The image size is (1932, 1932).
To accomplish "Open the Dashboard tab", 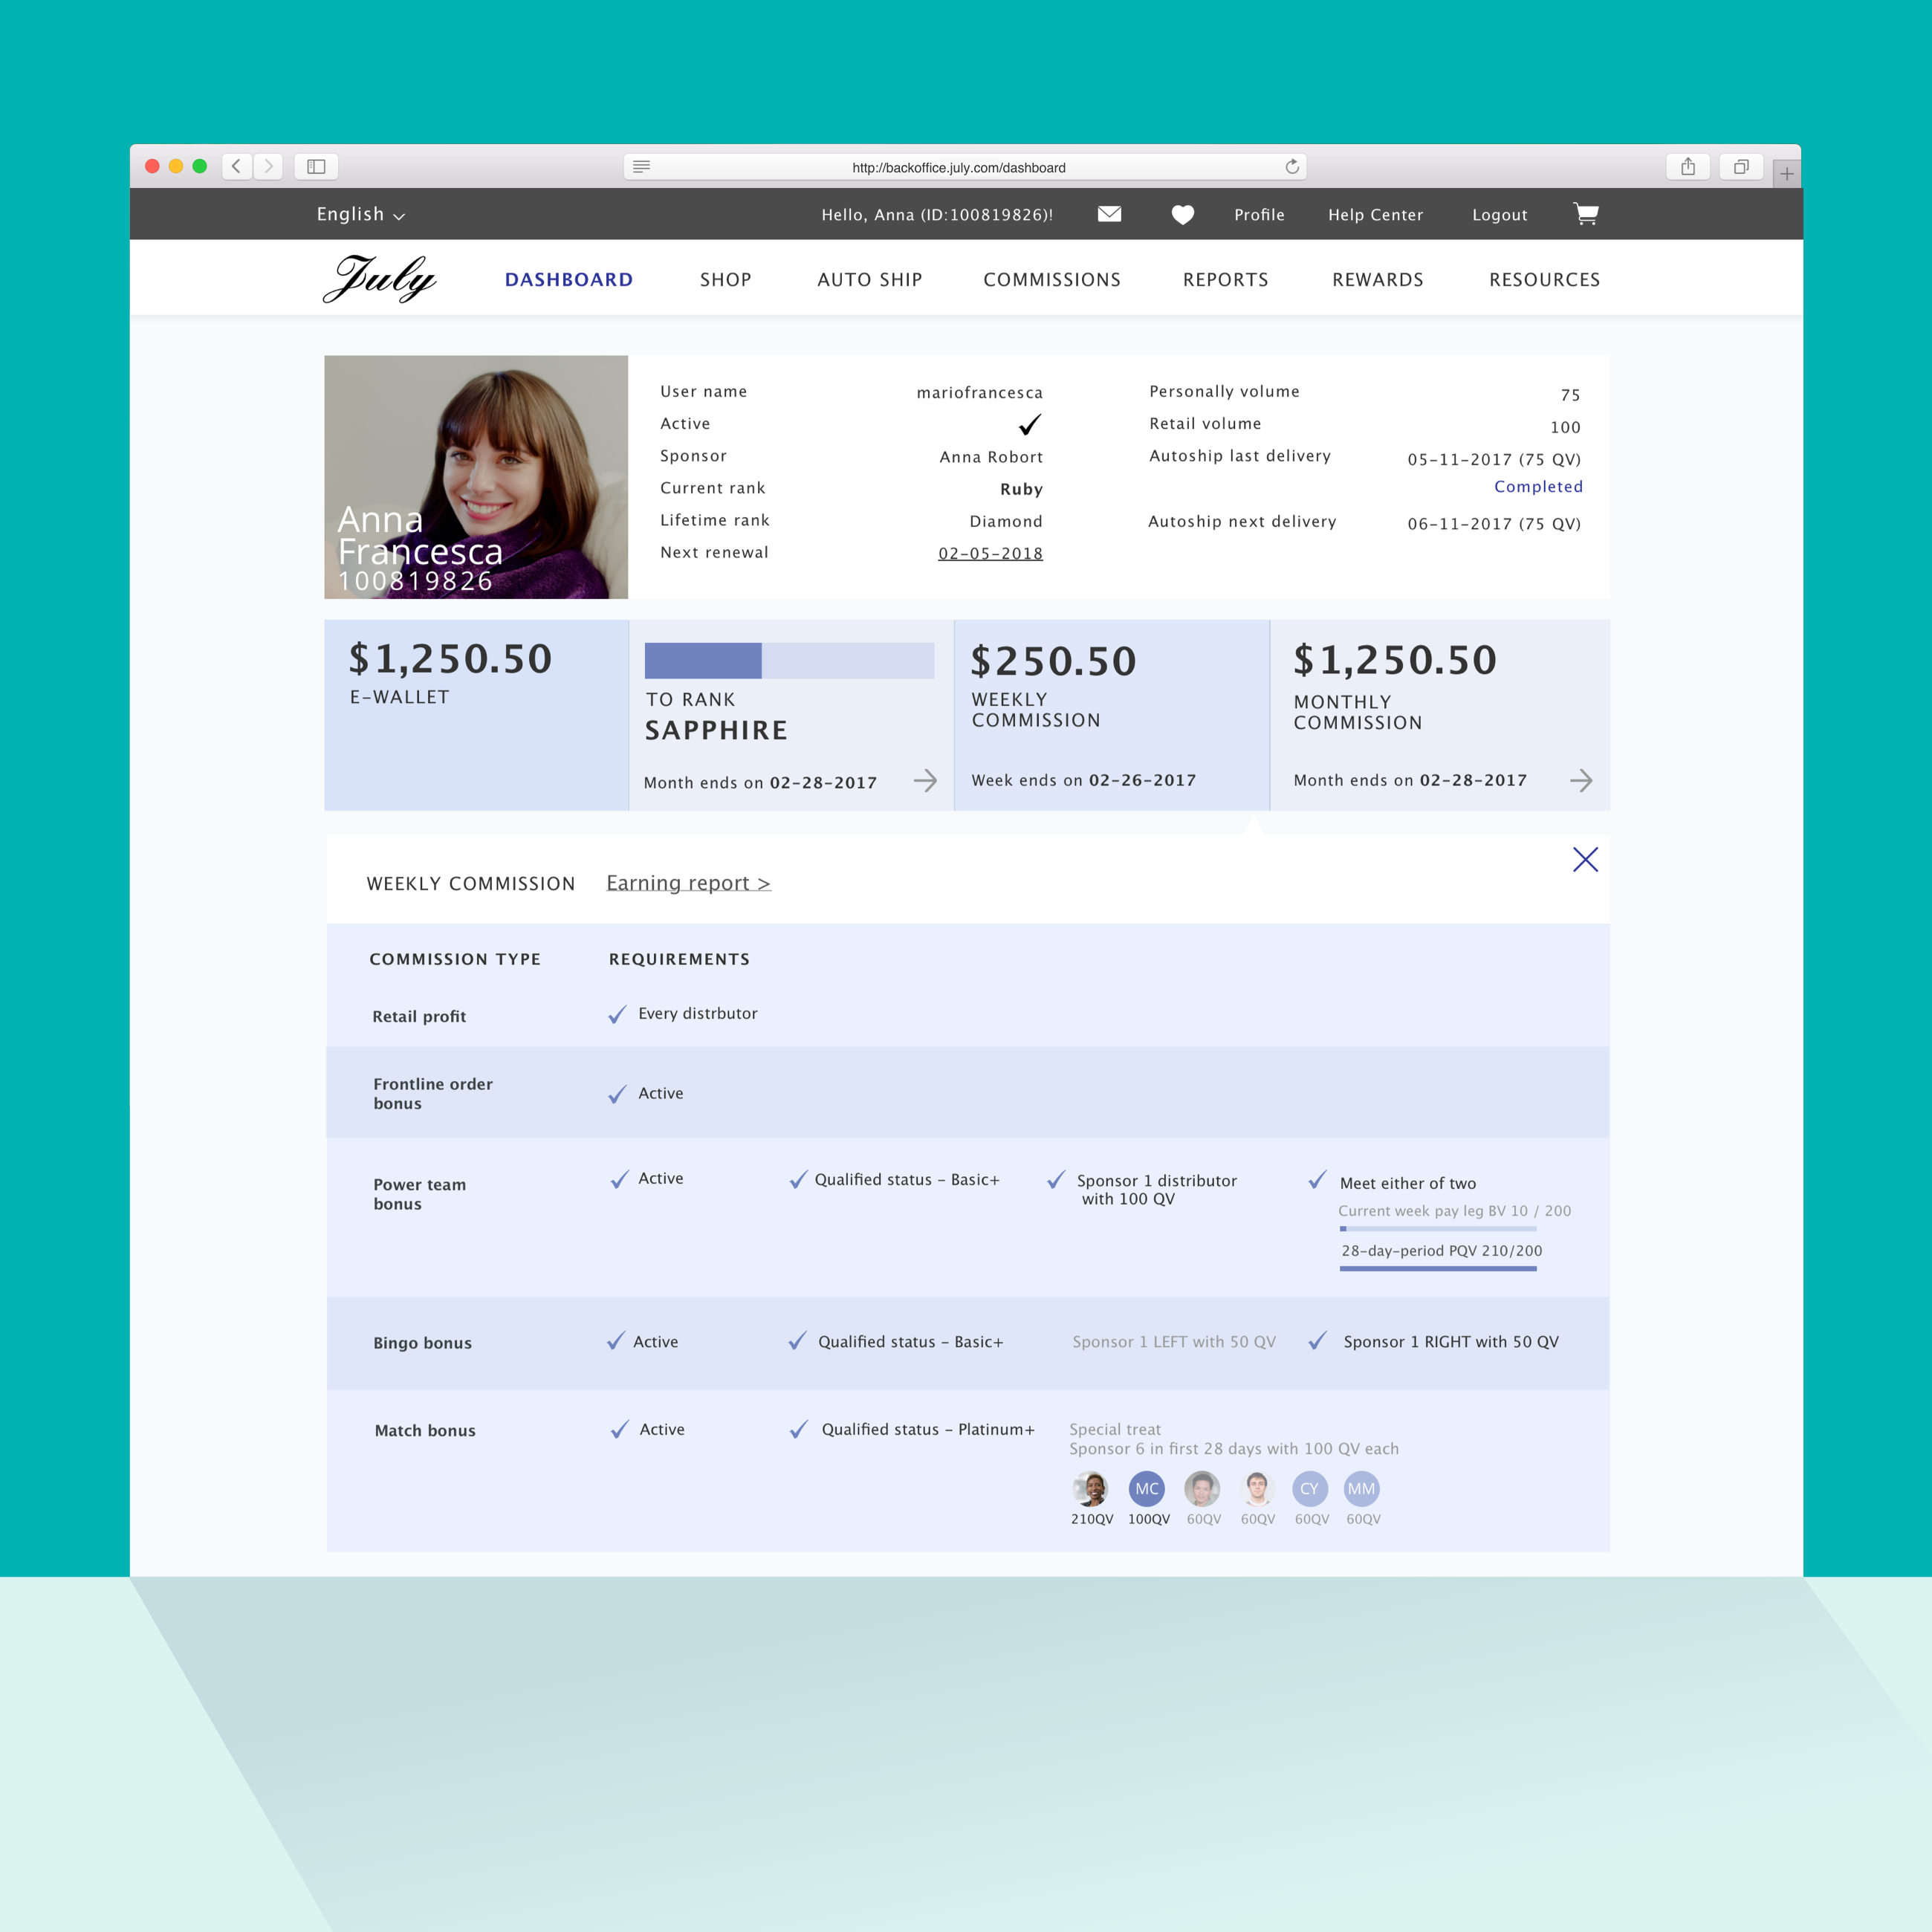I will 569,280.
